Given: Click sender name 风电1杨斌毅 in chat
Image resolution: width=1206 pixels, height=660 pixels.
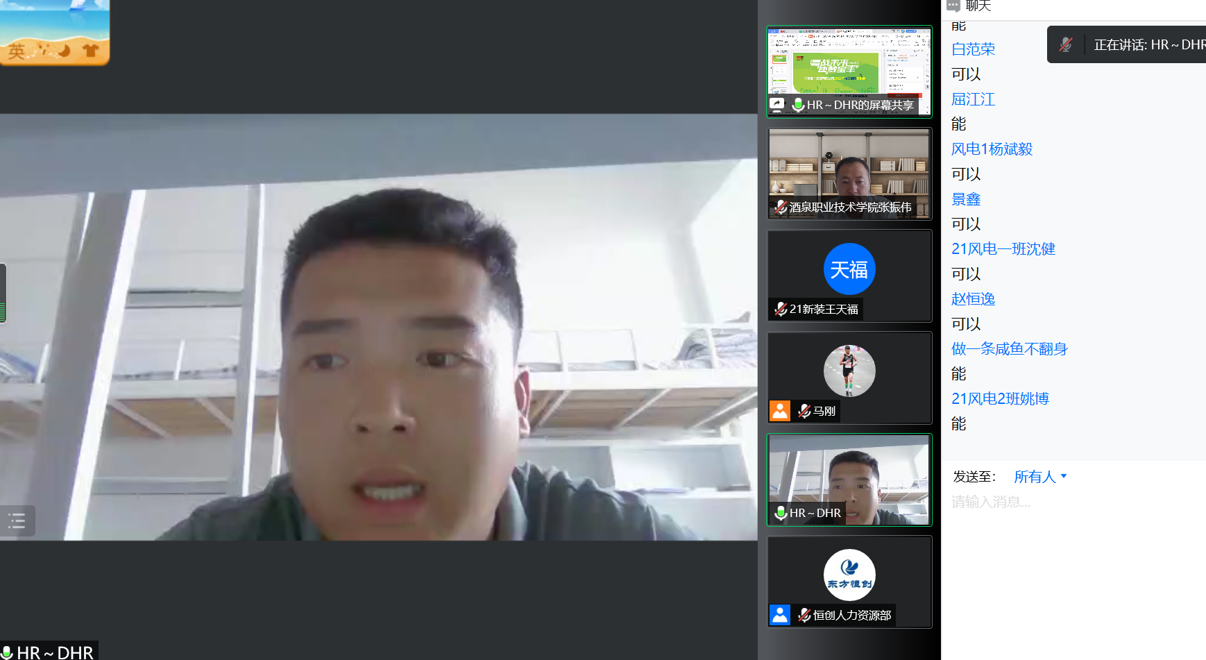Looking at the screenshot, I should click(x=992, y=149).
